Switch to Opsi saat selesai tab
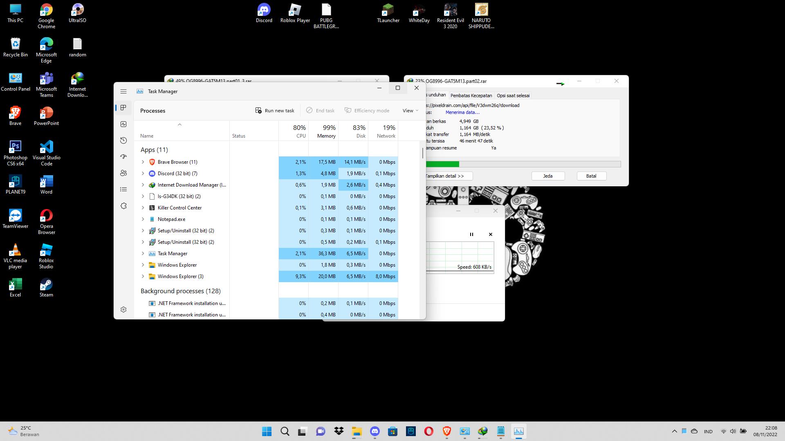This screenshot has width=785, height=441. 513,96
